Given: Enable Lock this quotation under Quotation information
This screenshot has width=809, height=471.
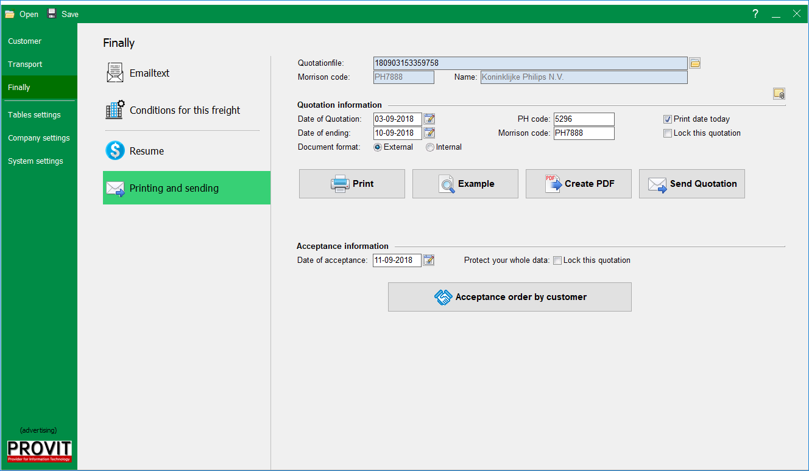Looking at the screenshot, I should point(668,133).
